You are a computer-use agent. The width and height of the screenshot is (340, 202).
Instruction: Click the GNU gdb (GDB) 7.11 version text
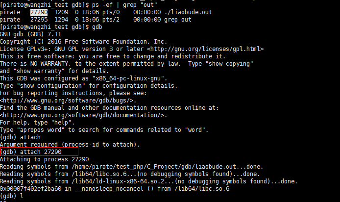click(30, 34)
